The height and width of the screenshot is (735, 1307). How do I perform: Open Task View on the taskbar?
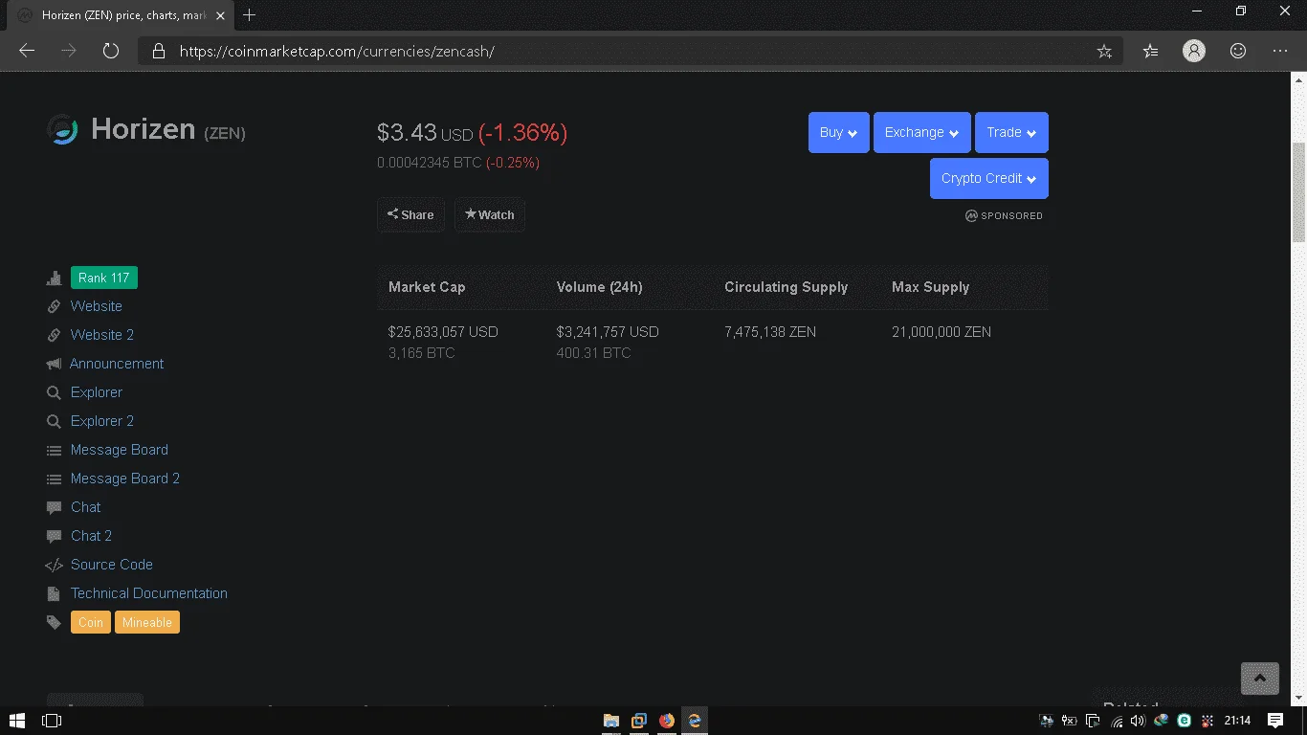[x=52, y=721]
